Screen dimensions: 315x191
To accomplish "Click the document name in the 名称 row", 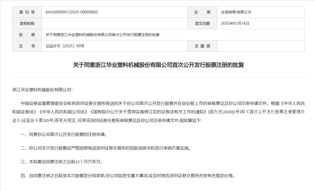I will click(103, 35).
